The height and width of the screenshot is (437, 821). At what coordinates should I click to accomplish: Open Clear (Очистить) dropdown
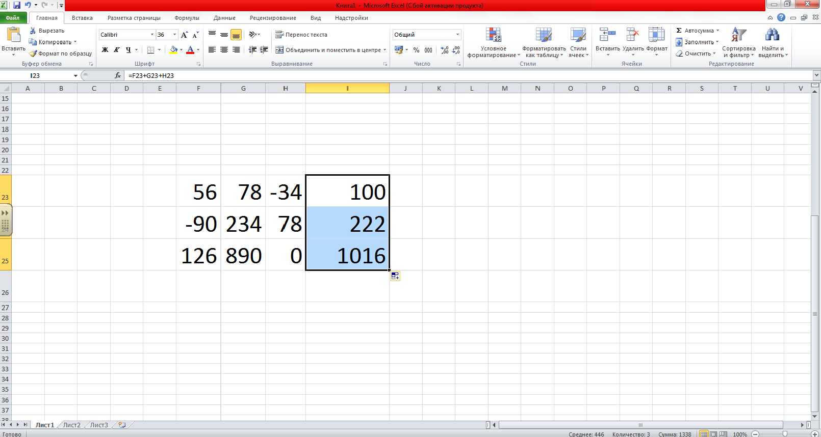[x=696, y=53]
